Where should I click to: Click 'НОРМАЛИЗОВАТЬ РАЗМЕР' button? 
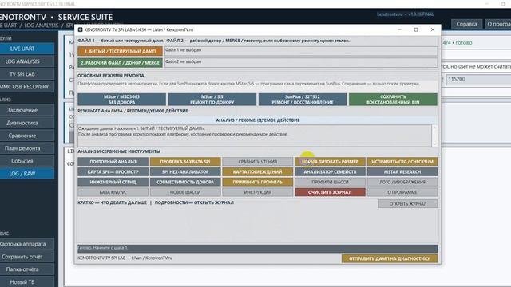tap(330, 161)
